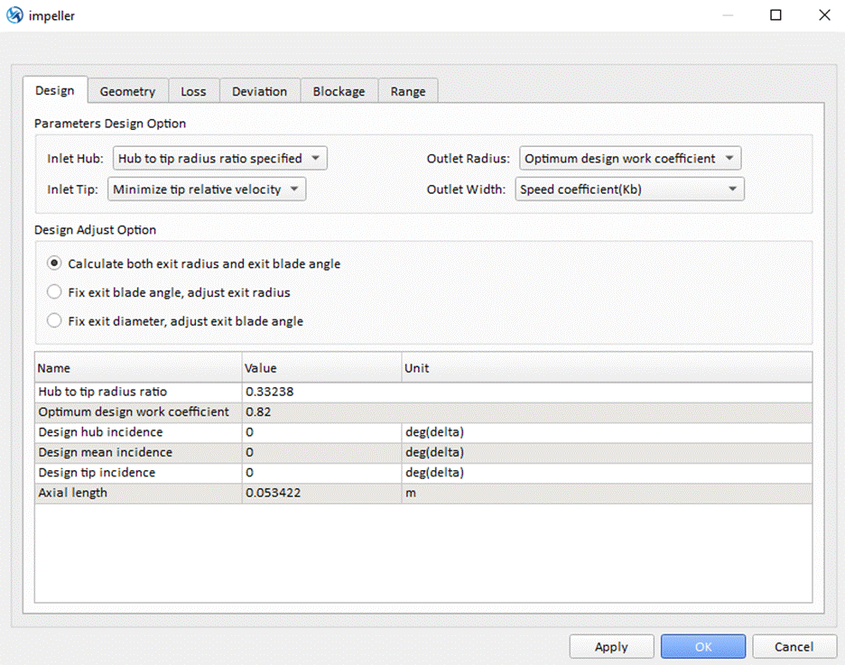Select 'Fix exit blade angle, adjust exit radius'

coord(54,292)
